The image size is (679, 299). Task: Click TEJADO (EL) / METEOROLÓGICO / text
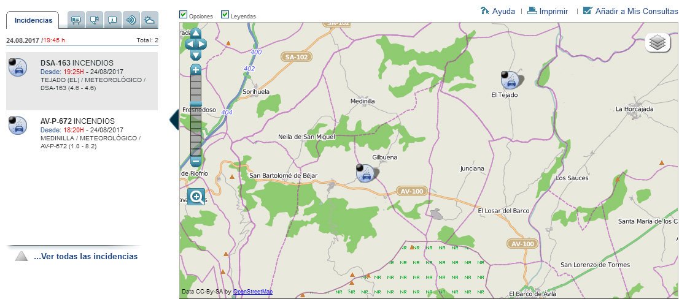pyautogui.click(x=93, y=80)
